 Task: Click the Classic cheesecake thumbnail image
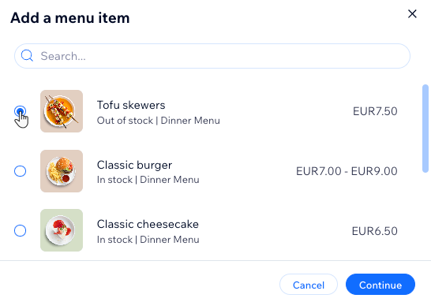click(x=62, y=230)
